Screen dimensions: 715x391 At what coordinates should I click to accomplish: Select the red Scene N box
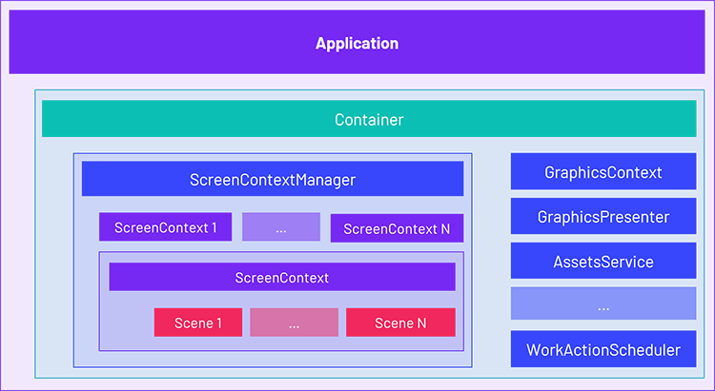400,323
